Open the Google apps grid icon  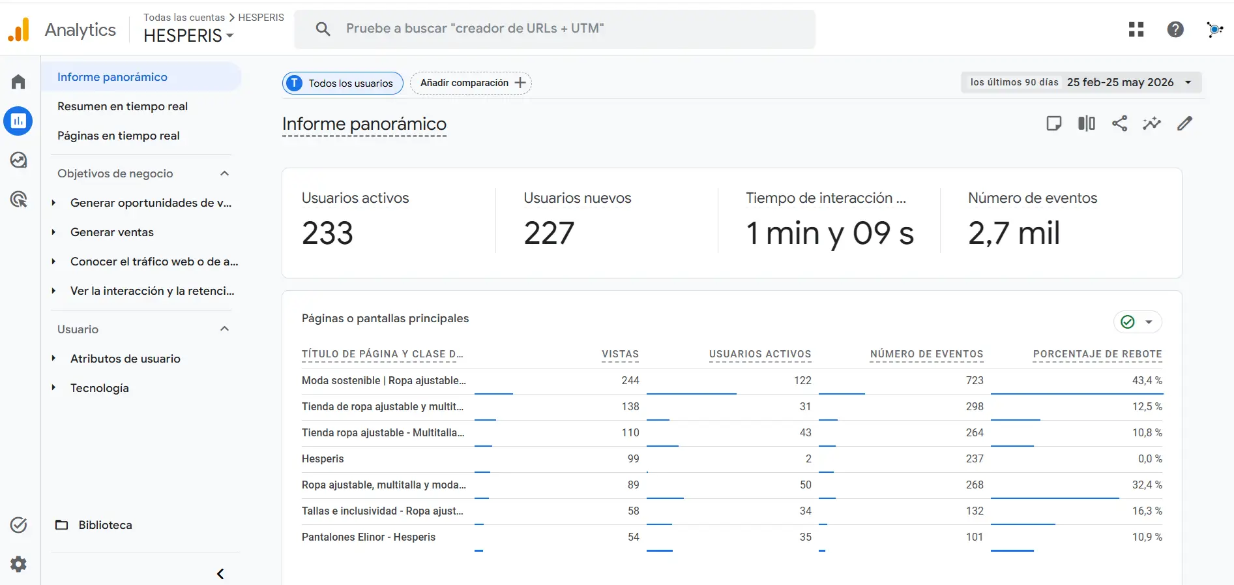coord(1136,29)
